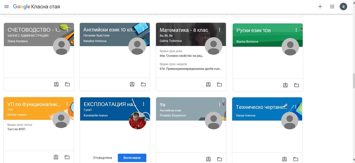Click the plus icon to join class
This screenshot has height=163, width=355.
320,7
